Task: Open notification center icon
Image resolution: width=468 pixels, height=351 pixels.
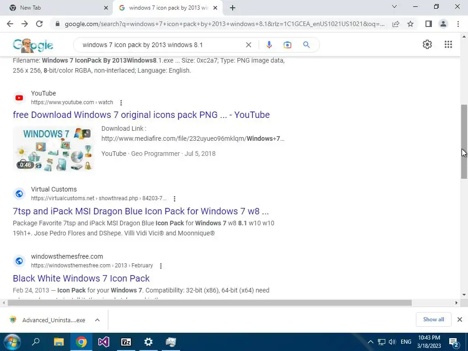Action: (453, 342)
